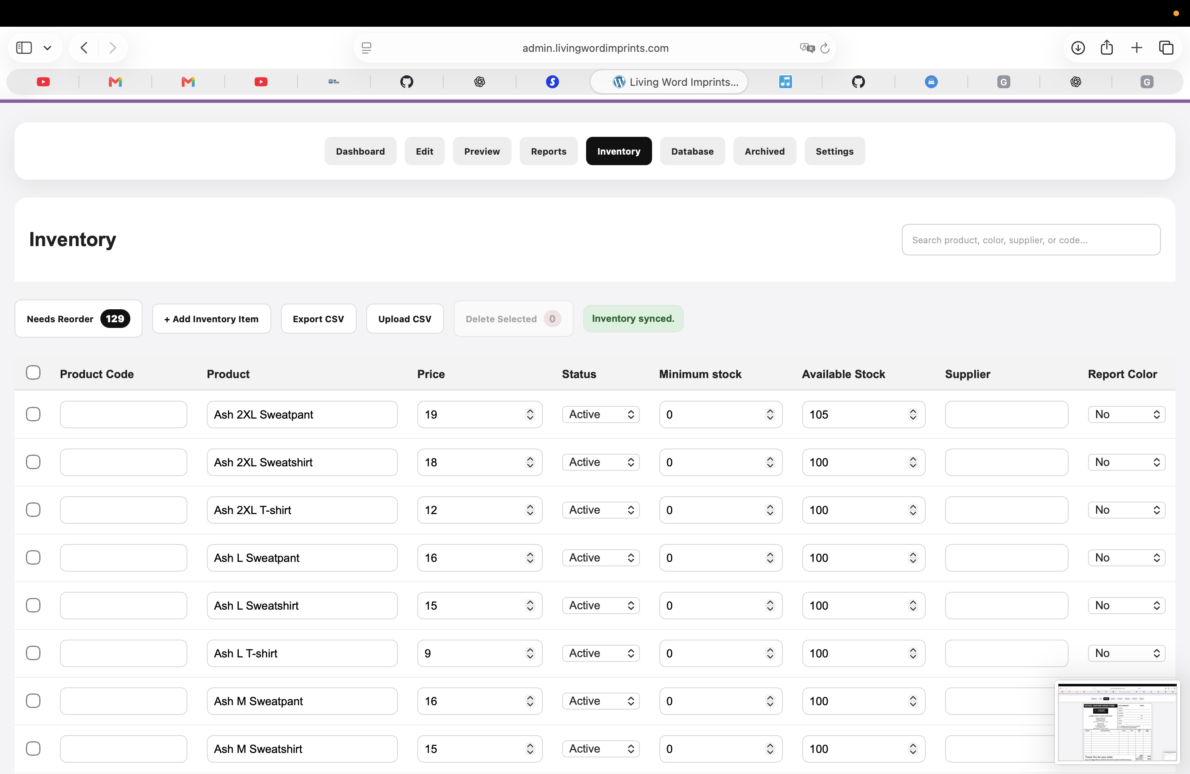Click Delete Selected button
Viewport: 1190px width, 774px height.
(x=514, y=319)
